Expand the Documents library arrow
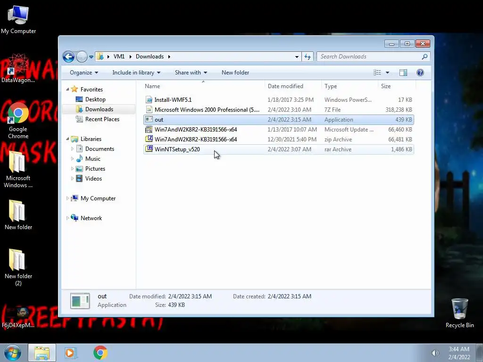Viewport: 483px width, 362px height. coord(72,149)
